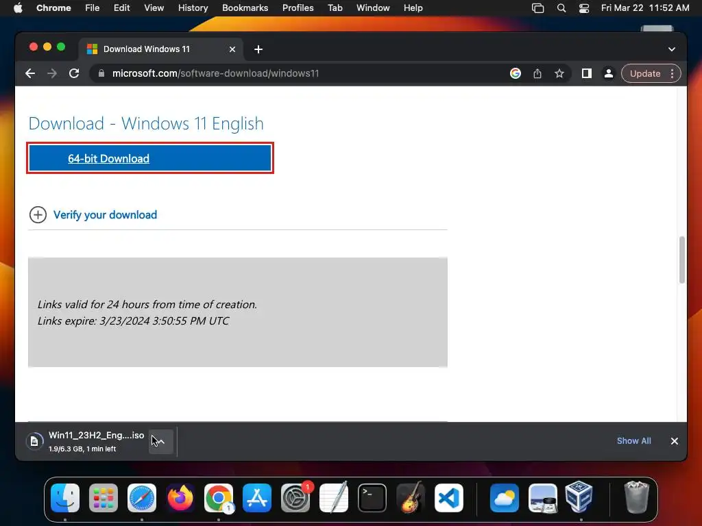Open Visual Studio Code from the Dock
The image size is (702, 526).
click(x=449, y=498)
